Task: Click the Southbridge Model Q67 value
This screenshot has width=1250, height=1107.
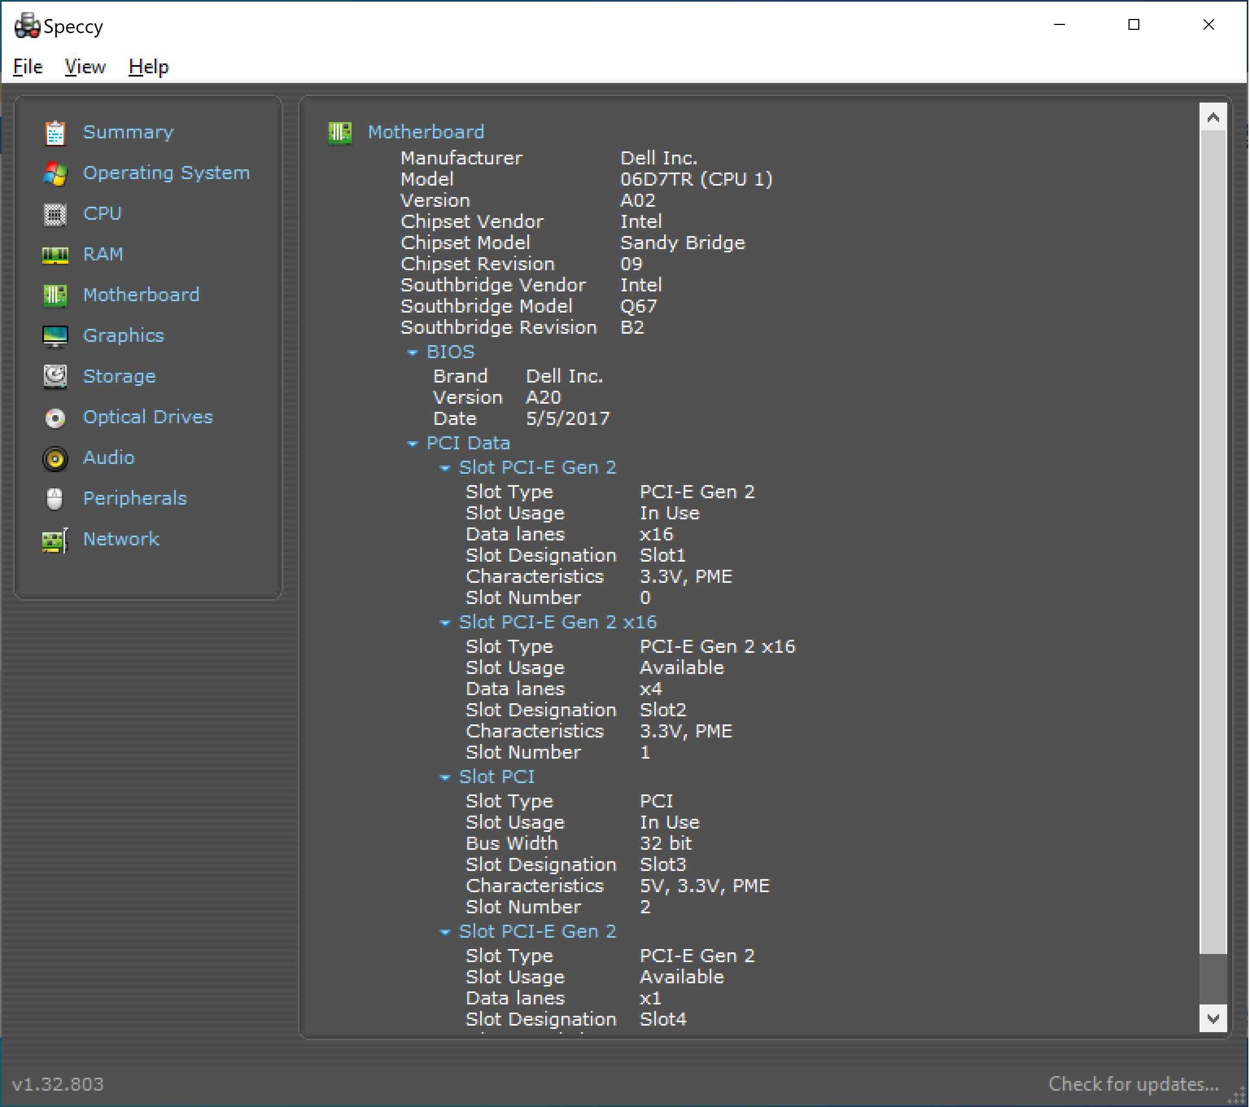Action: 639,307
